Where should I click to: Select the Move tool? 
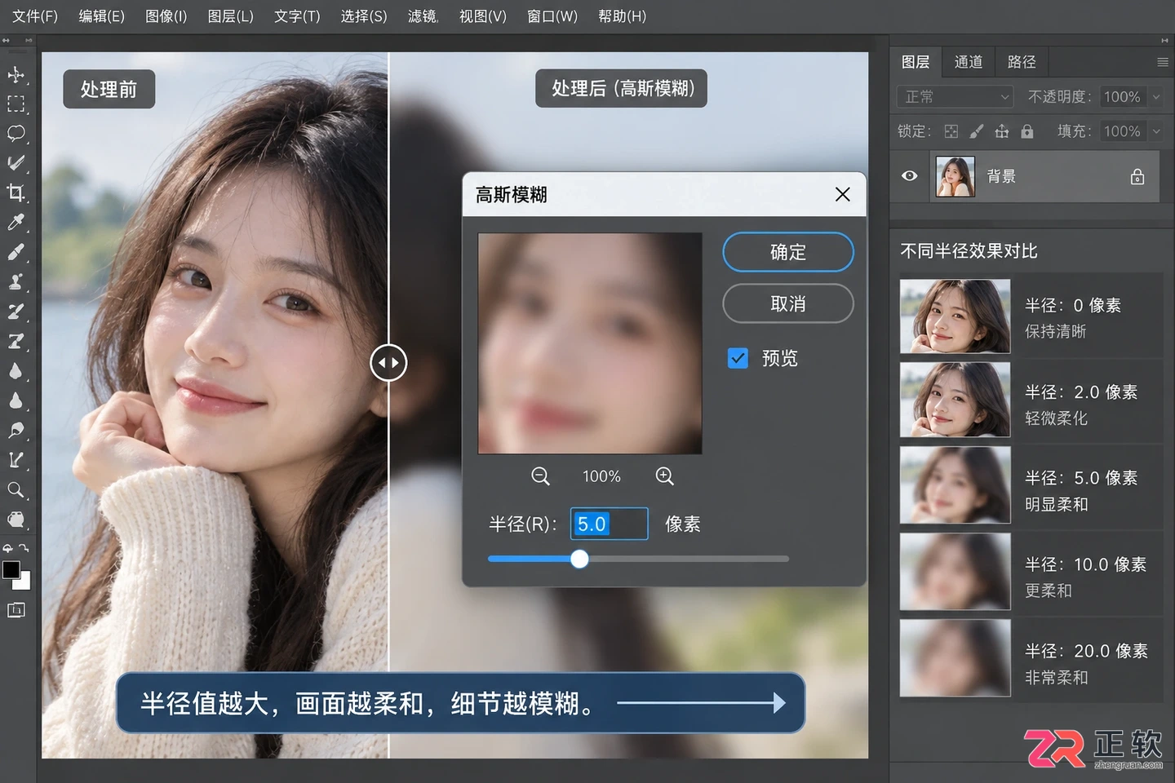(x=16, y=75)
